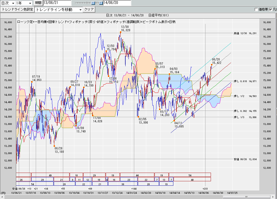Open トレンドライン色設定 settings
The width and height of the screenshot is (277, 199).
(17, 10)
